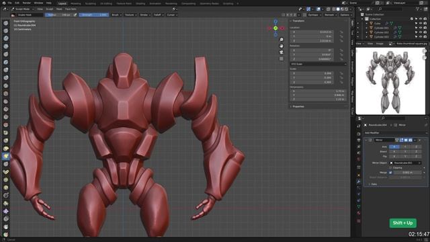The width and height of the screenshot is (430, 242).
Task: Select the Inflate brush tool
Action: click(6, 70)
